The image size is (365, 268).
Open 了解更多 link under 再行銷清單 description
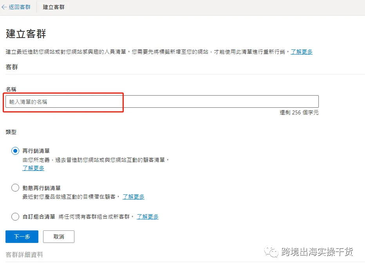tap(33, 168)
